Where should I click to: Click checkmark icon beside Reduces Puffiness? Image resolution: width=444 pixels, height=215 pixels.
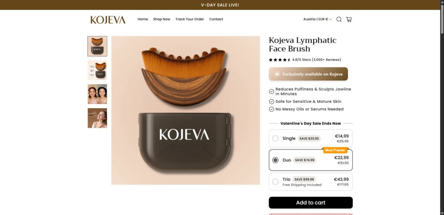pos(271,91)
